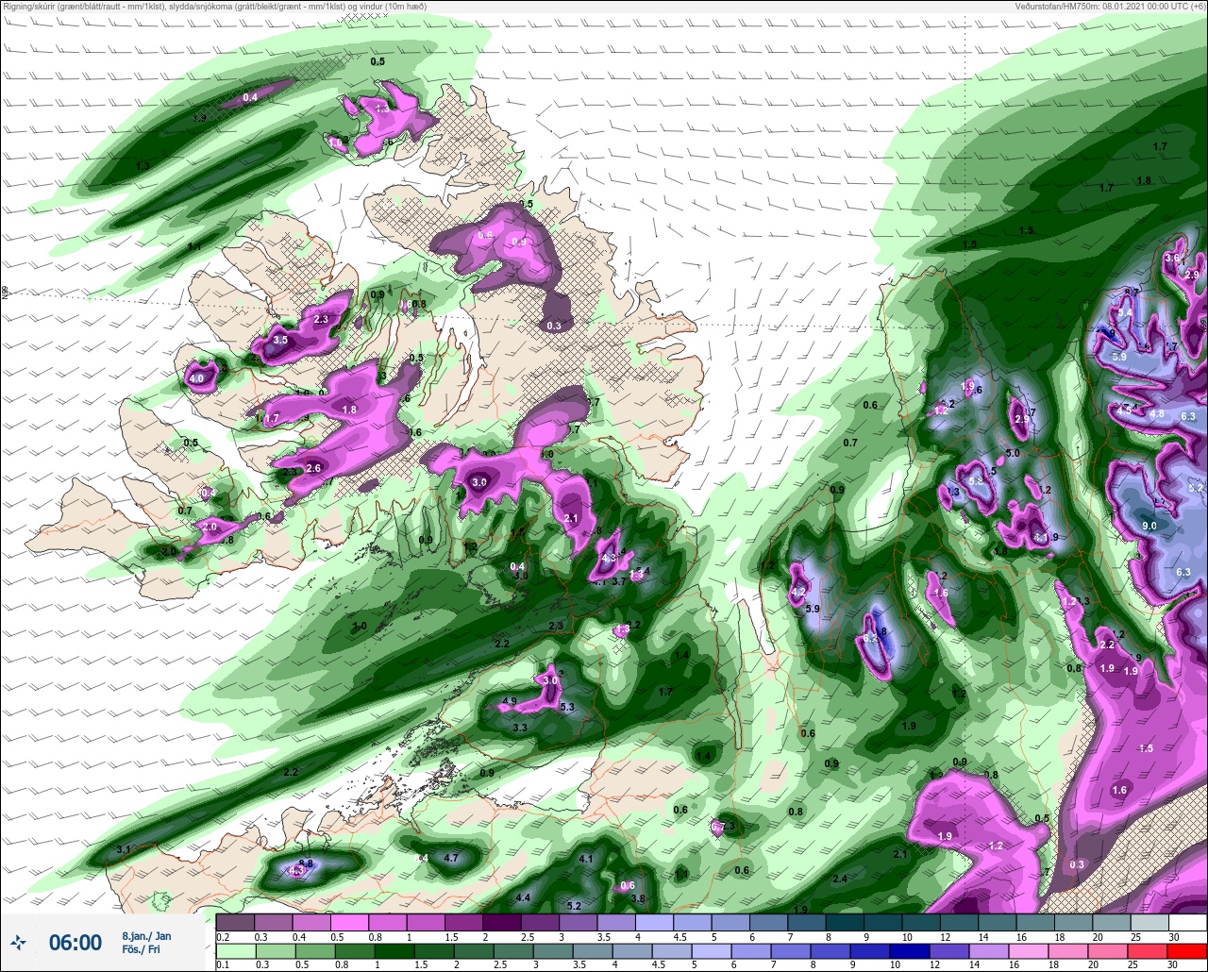Click the red bottom legend swatch labeled 30
The width and height of the screenshot is (1208, 972).
pyautogui.click(x=1188, y=951)
